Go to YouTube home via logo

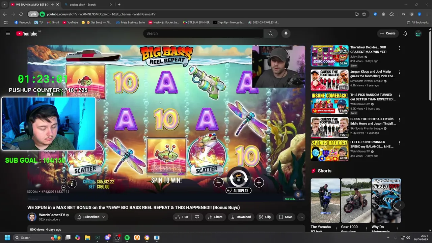[x=27, y=33]
